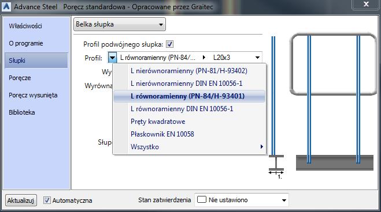The width and height of the screenshot is (381, 212).
Task: Toggle Profil podwójnego słupka checkbox
Action: pos(169,44)
